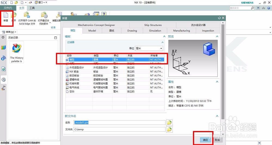This screenshot has width=272, height=145.
Task: Open quick access toolbar new-file dropdown arrow
Action: pos(26,2)
